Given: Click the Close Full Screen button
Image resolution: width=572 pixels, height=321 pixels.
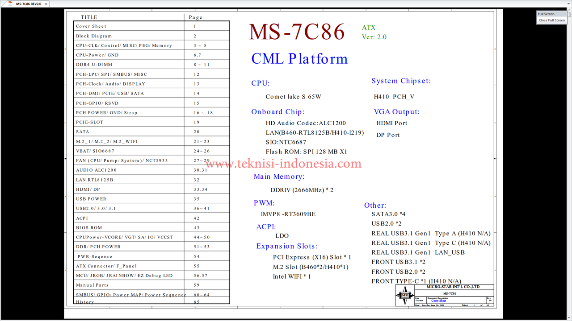Looking at the screenshot, I should coord(551,20).
